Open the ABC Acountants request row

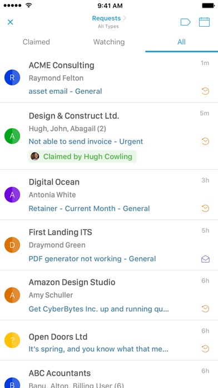pyautogui.click(x=109, y=374)
